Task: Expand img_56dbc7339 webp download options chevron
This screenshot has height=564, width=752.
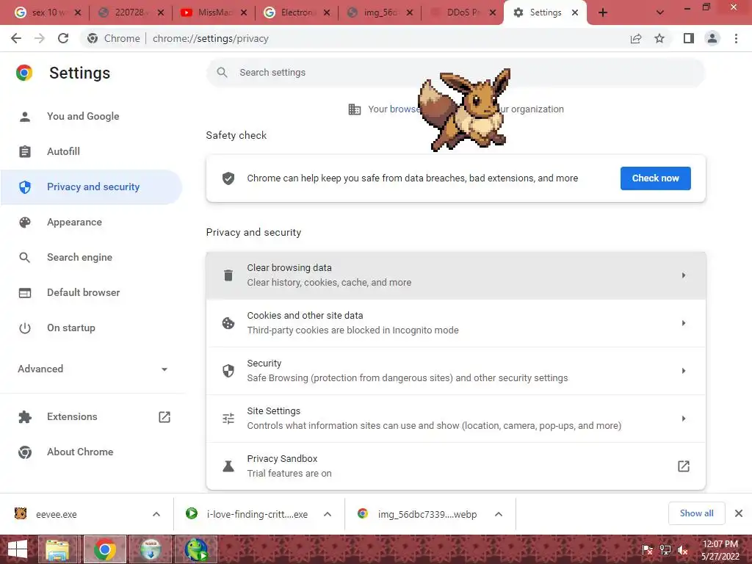Action: [x=499, y=514]
